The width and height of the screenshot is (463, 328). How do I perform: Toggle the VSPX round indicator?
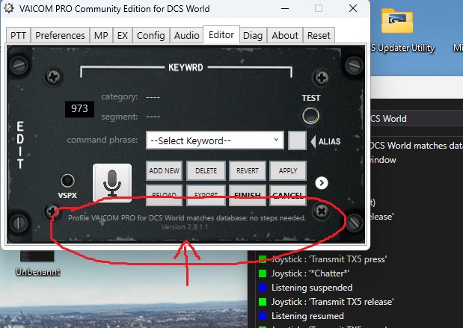[67, 181]
